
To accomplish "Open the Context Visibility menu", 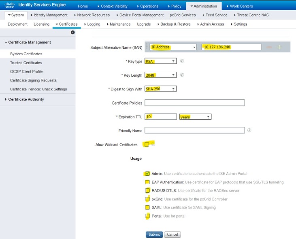I will pos(113,6).
